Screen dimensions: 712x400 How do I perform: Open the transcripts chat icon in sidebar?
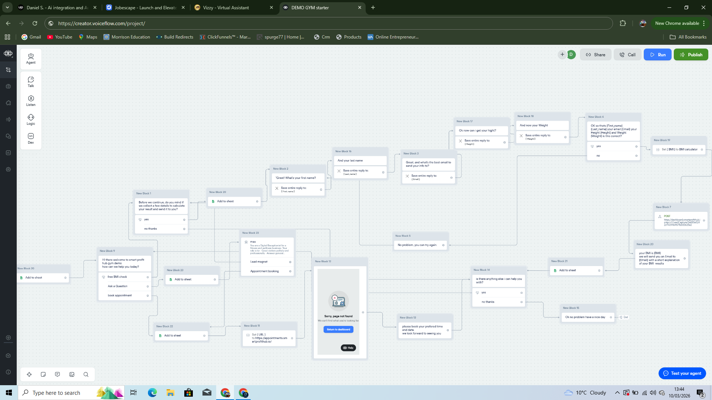click(x=8, y=136)
